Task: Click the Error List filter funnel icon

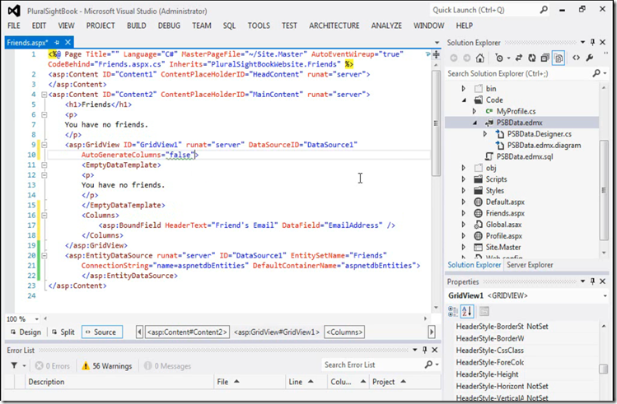Action: pyautogui.click(x=14, y=365)
